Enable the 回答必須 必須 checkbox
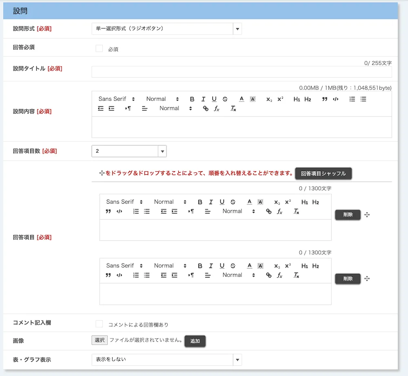This screenshot has width=408, height=376. tap(99, 49)
